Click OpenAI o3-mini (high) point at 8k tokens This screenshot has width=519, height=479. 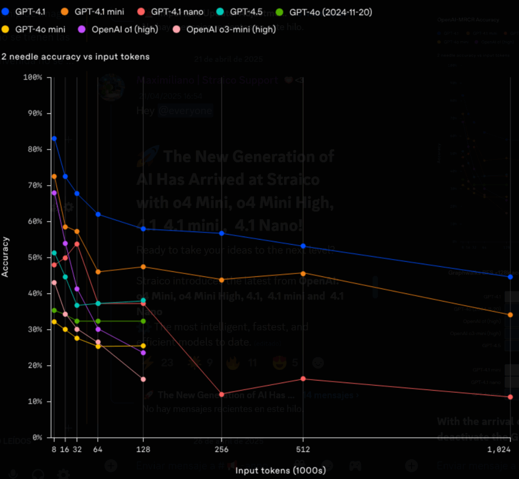click(54, 283)
